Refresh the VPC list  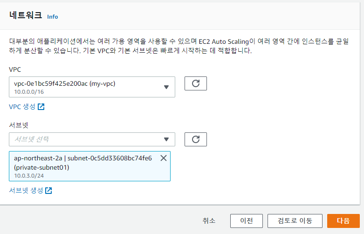tap(196, 83)
